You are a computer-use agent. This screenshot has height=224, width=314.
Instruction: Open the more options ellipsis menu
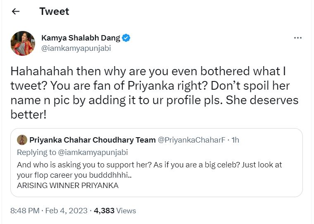[297, 38]
